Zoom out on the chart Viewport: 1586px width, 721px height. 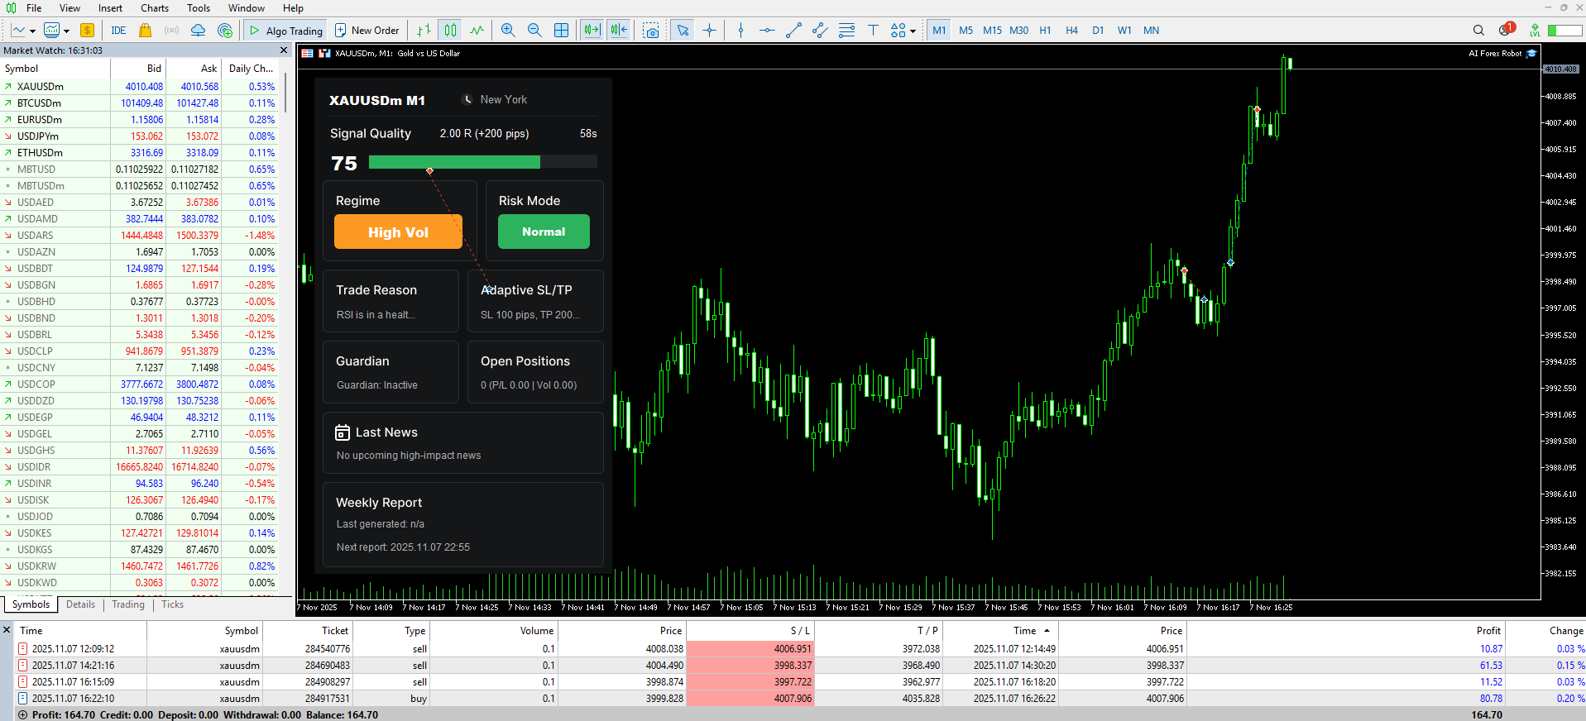pyautogui.click(x=534, y=31)
